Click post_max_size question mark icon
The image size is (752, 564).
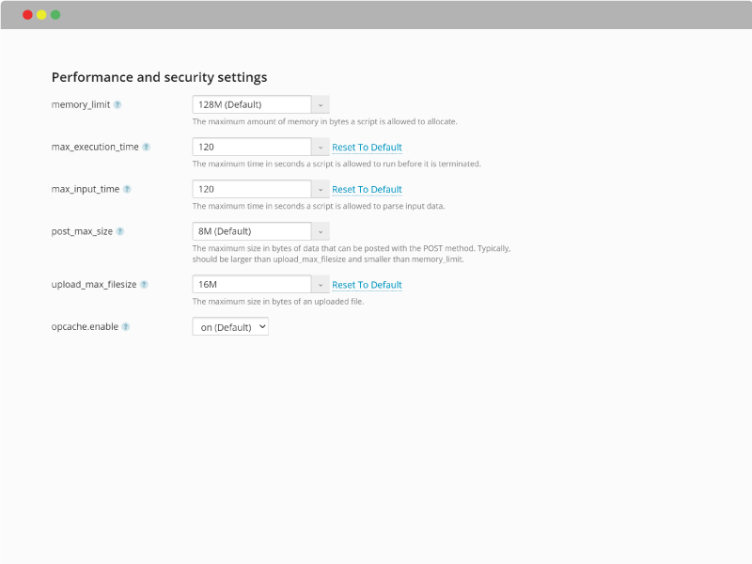click(x=120, y=231)
